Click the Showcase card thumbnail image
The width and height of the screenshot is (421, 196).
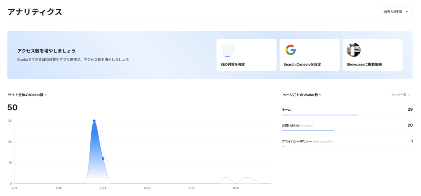[353, 50]
